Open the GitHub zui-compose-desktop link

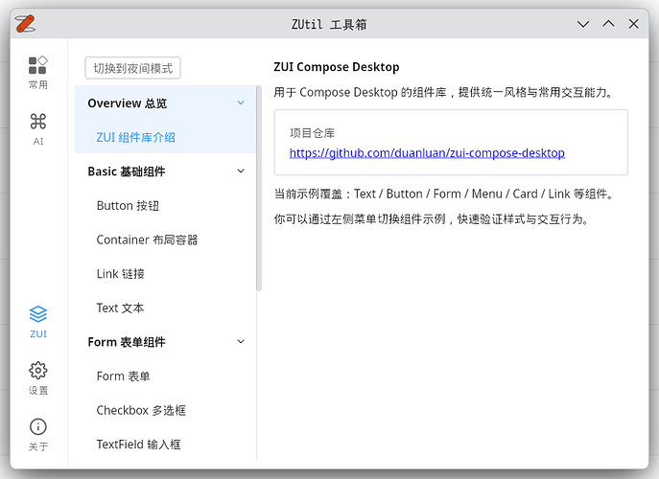[427, 153]
